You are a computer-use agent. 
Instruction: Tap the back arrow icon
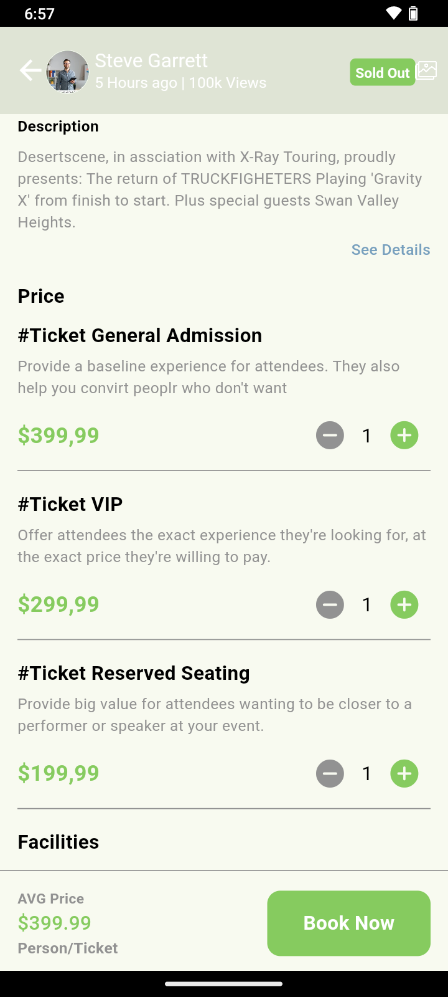pyautogui.click(x=30, y=71)
